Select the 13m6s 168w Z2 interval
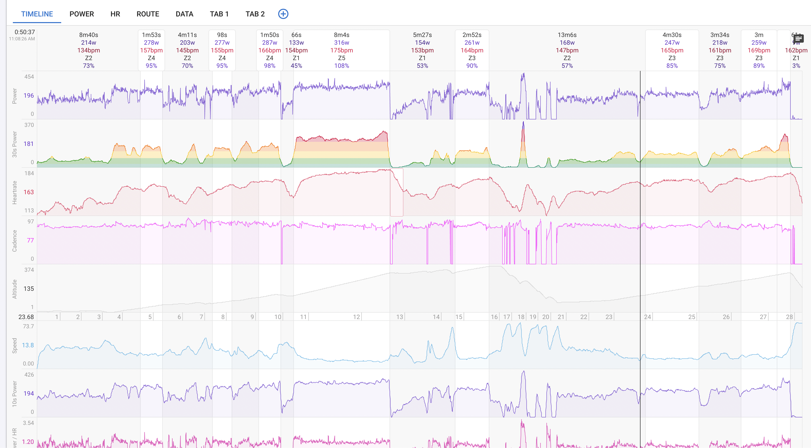Viewport: 811px width, 448px height. point(567,50)
